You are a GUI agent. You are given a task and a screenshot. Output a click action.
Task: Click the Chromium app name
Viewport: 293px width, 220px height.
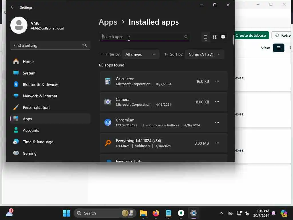(125, 120)
